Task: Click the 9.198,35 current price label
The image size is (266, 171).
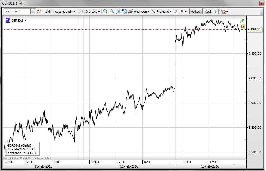Action: coord(254,29)
